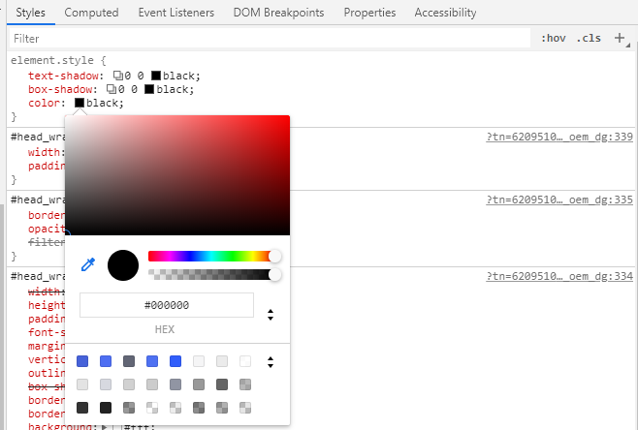Open the Event Listeners tab
638x430 pixels.
point(176,13)
